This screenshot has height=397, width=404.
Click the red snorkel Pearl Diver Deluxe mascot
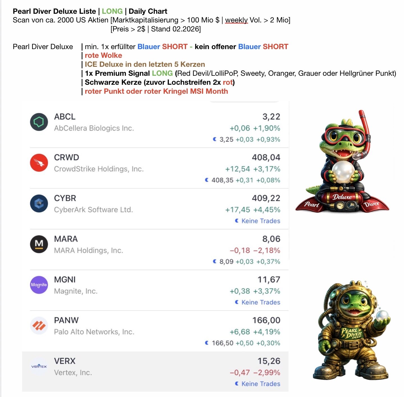(x=342, y=162)
